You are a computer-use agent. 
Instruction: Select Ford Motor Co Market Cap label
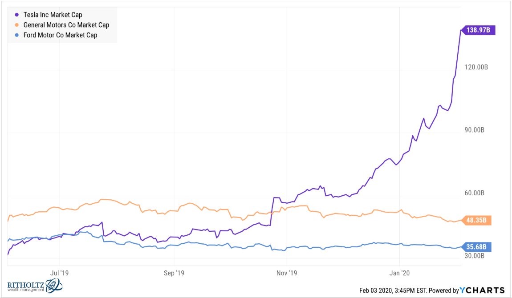pos(61,35)
